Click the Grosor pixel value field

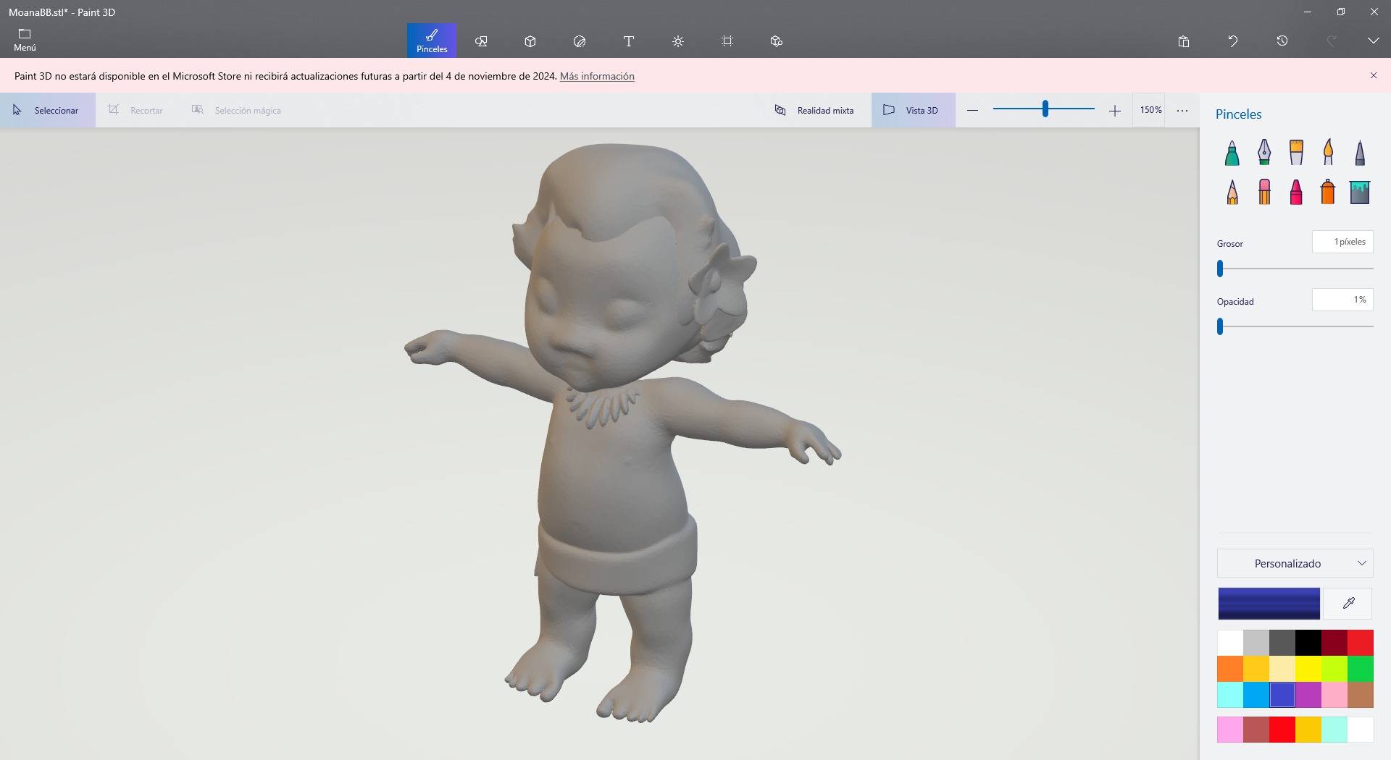pos(1342,242)
